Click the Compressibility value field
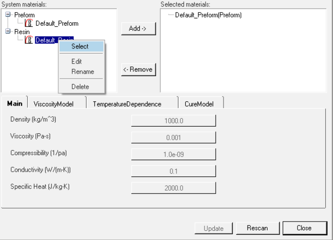Image resolution: width=333 pixels, height=240 pixels. tap(173, 155)
